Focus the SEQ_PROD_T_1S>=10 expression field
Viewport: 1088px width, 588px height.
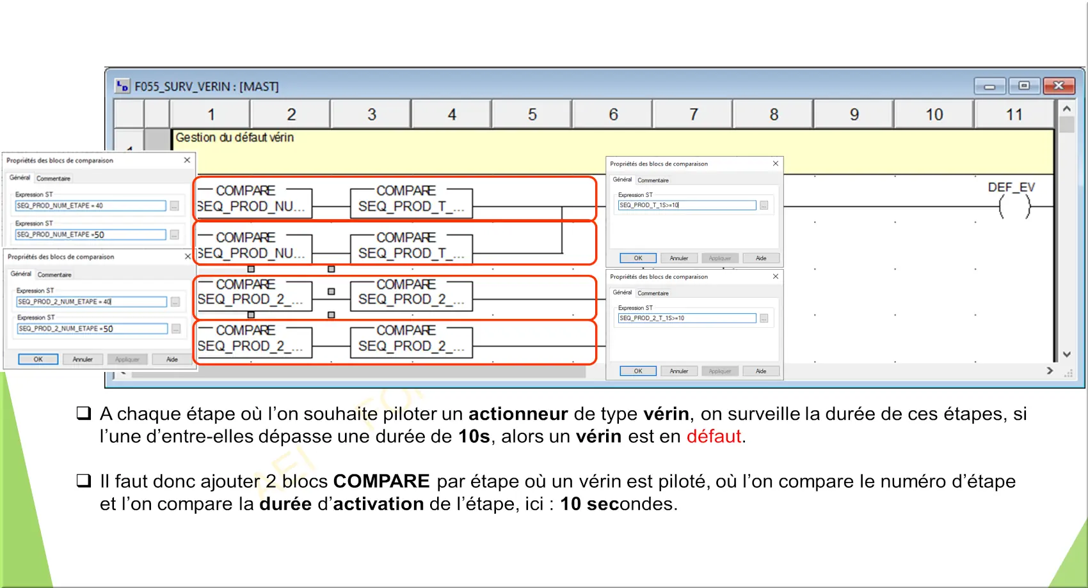tap(687, 205)
